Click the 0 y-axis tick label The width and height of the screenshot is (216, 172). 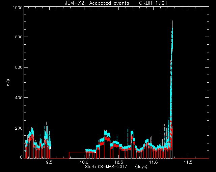[x=21, y=157]
